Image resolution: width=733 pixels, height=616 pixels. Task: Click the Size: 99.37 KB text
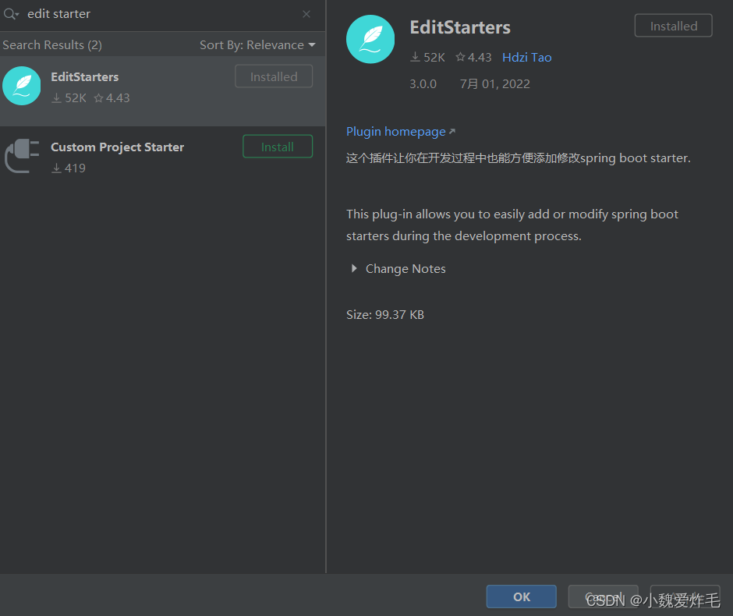click(x=385, y=314)
